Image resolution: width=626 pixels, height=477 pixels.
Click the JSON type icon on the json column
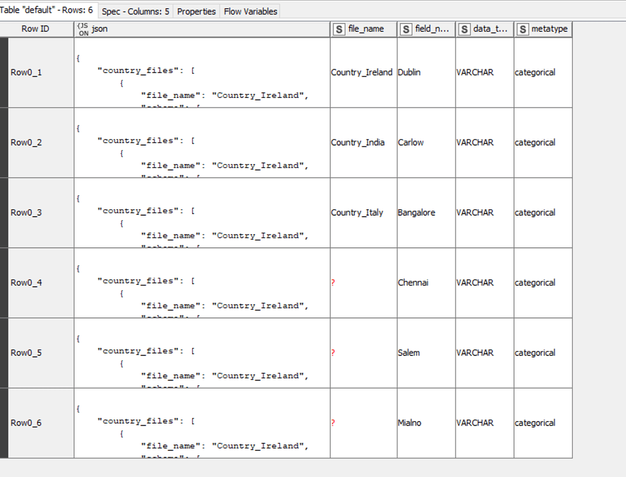tap(81, 29)
